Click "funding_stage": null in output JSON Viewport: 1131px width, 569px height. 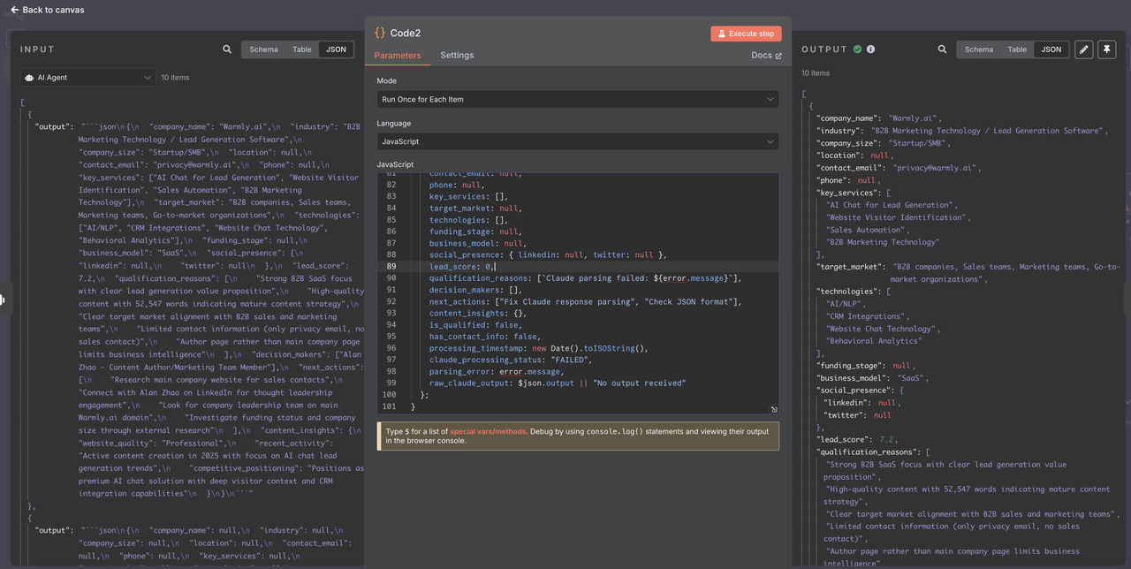click(x=864, y=365)
